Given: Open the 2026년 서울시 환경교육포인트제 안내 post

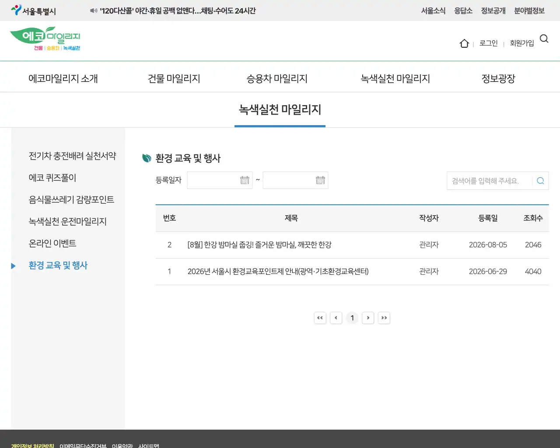Looking at the screenshot, I should [x=278, y=272].
